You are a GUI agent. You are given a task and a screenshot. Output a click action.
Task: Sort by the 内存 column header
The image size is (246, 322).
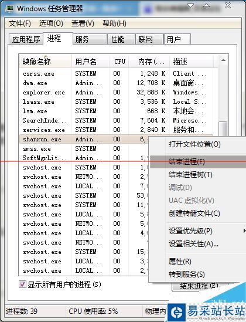pyautogui.click(x=149, y=62)
